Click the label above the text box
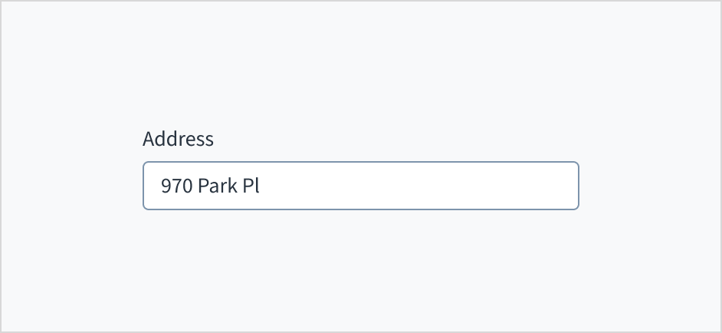Viewport: 722px width, 333px height. (178, 139)
